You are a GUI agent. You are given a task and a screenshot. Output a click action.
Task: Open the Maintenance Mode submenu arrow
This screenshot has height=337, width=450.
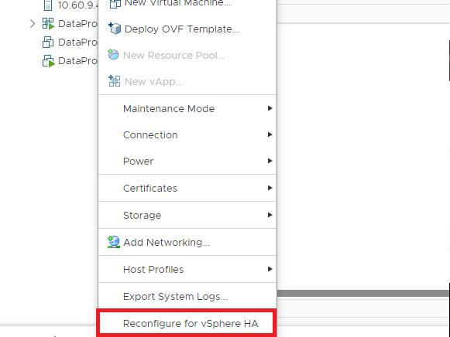click(x=270, y=108)
